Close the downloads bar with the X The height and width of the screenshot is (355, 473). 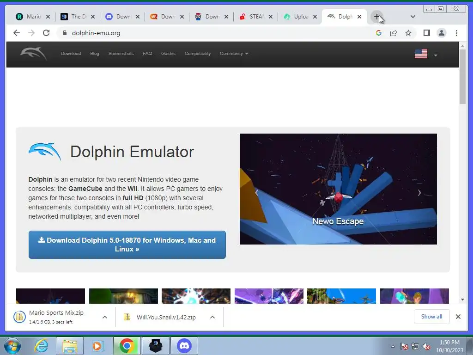pos(458,317)
